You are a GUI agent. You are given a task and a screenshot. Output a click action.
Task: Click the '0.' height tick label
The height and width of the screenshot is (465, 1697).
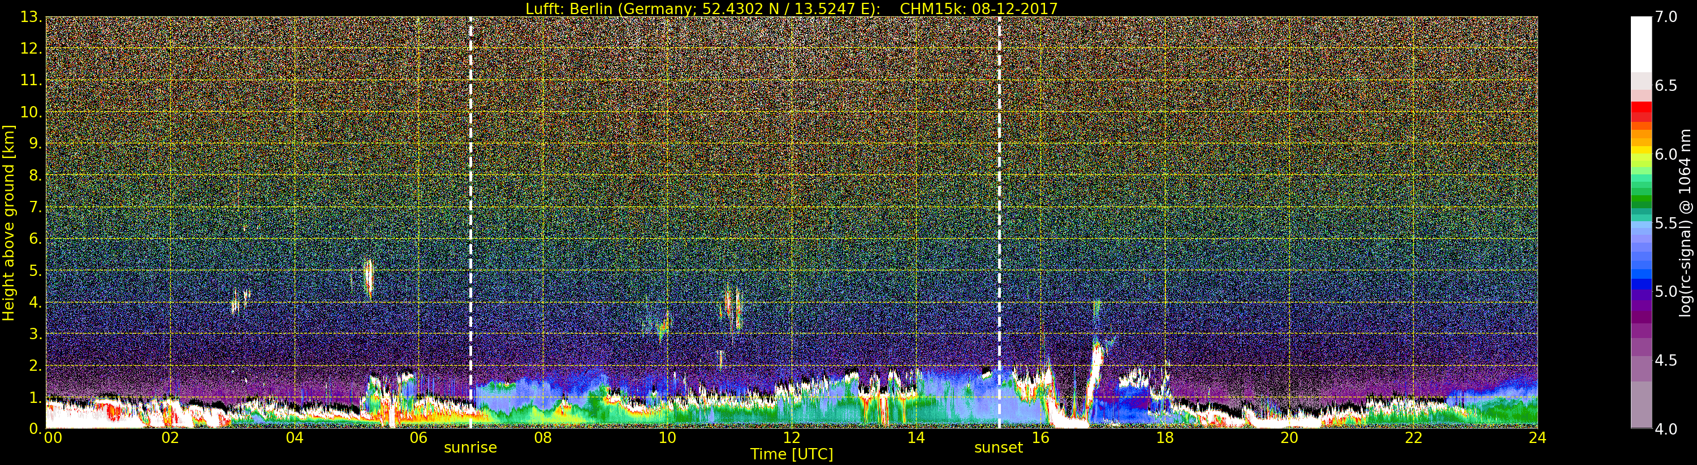pos(36,428)
